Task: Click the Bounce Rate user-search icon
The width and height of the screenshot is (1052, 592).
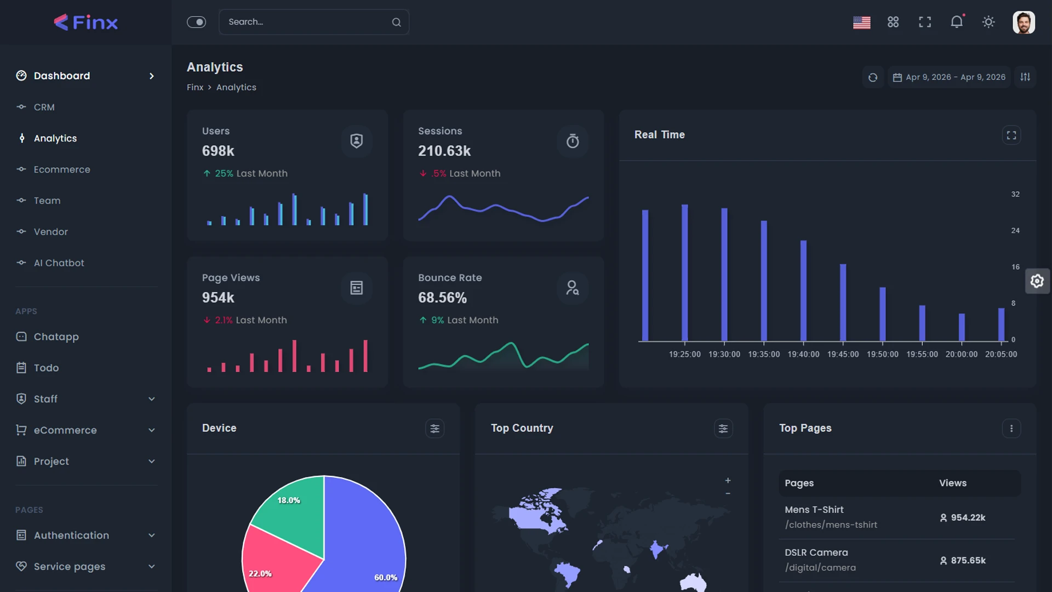Action: pos(573,288)
